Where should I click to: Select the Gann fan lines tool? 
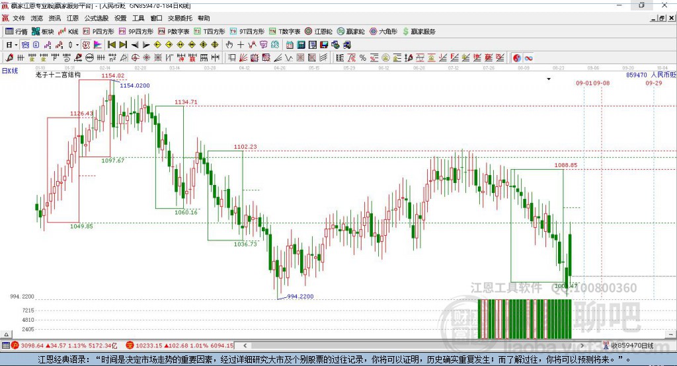(x=243, y=58)
